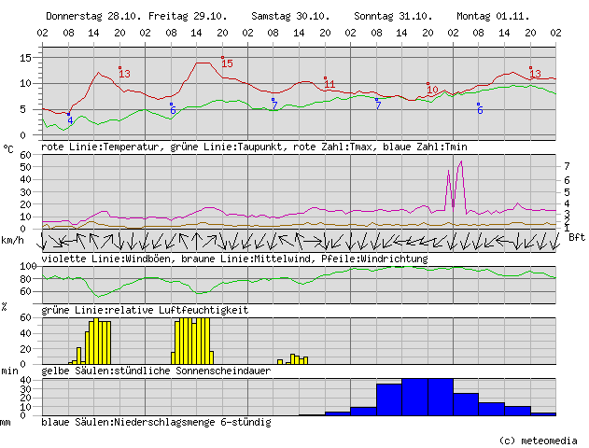Screen dimensions: 589x448
Task: Select the Freitag 29.10. day header
Action: pos(187,17)
